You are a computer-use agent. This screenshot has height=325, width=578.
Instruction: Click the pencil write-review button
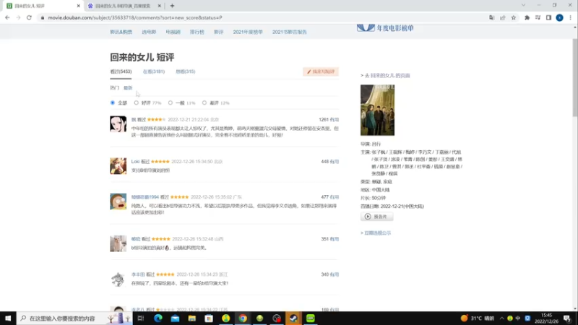[321, 71]
